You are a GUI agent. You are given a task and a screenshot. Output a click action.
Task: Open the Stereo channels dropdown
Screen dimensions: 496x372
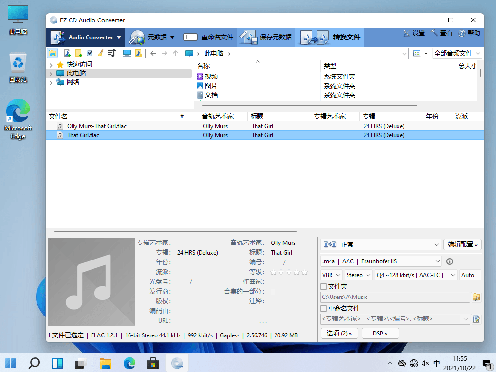coord(358,275)
